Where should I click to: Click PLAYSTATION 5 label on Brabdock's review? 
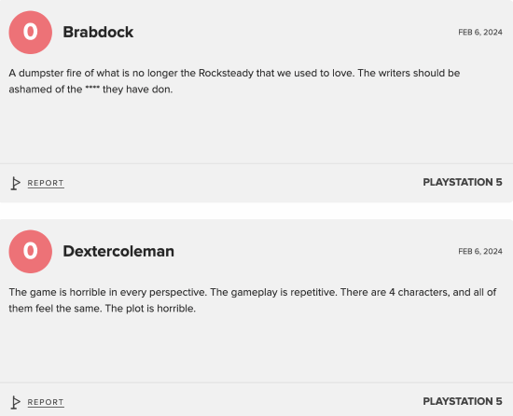point(463,182)
